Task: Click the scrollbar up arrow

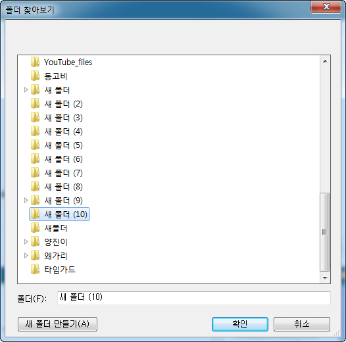Action: (325, 61)
